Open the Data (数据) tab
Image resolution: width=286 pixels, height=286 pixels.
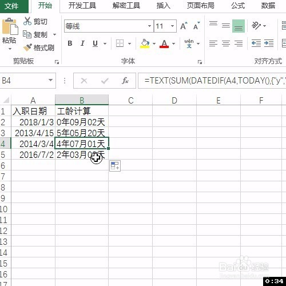268,6
